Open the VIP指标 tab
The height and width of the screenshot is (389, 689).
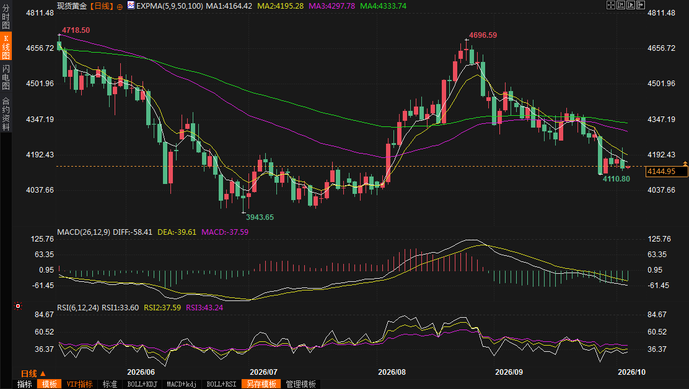pyautogui.click(x=79, y=384)
